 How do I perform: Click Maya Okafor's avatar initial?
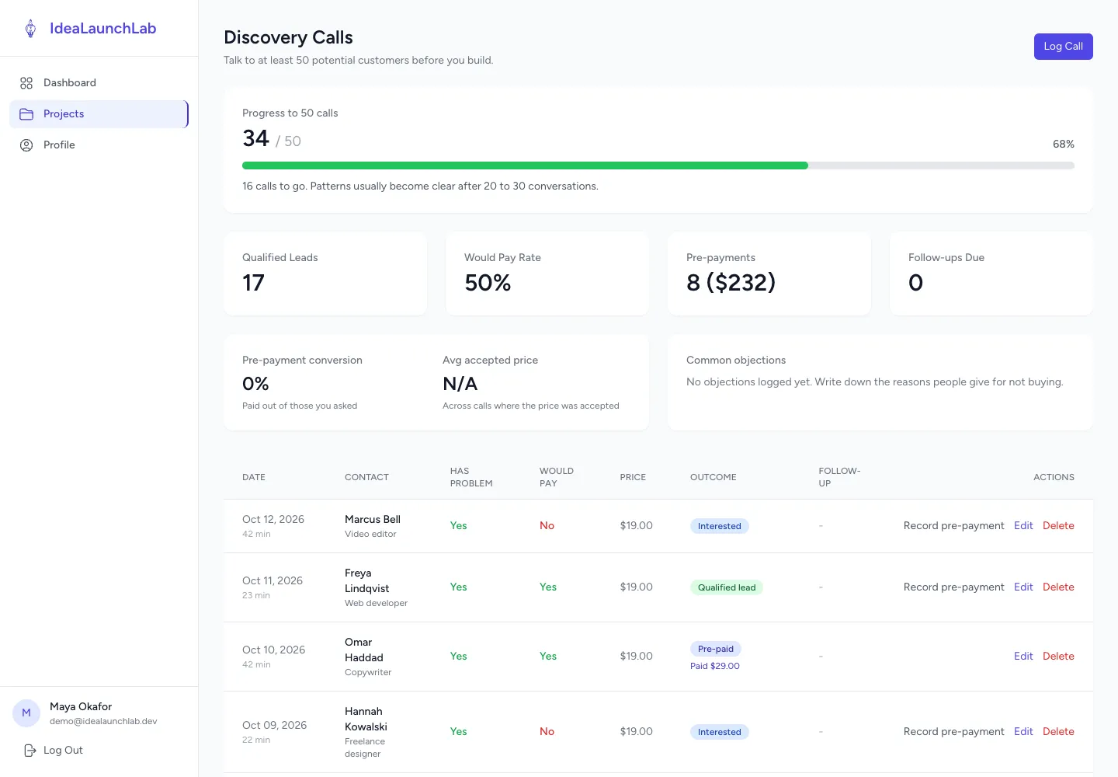tap(26, 713)
